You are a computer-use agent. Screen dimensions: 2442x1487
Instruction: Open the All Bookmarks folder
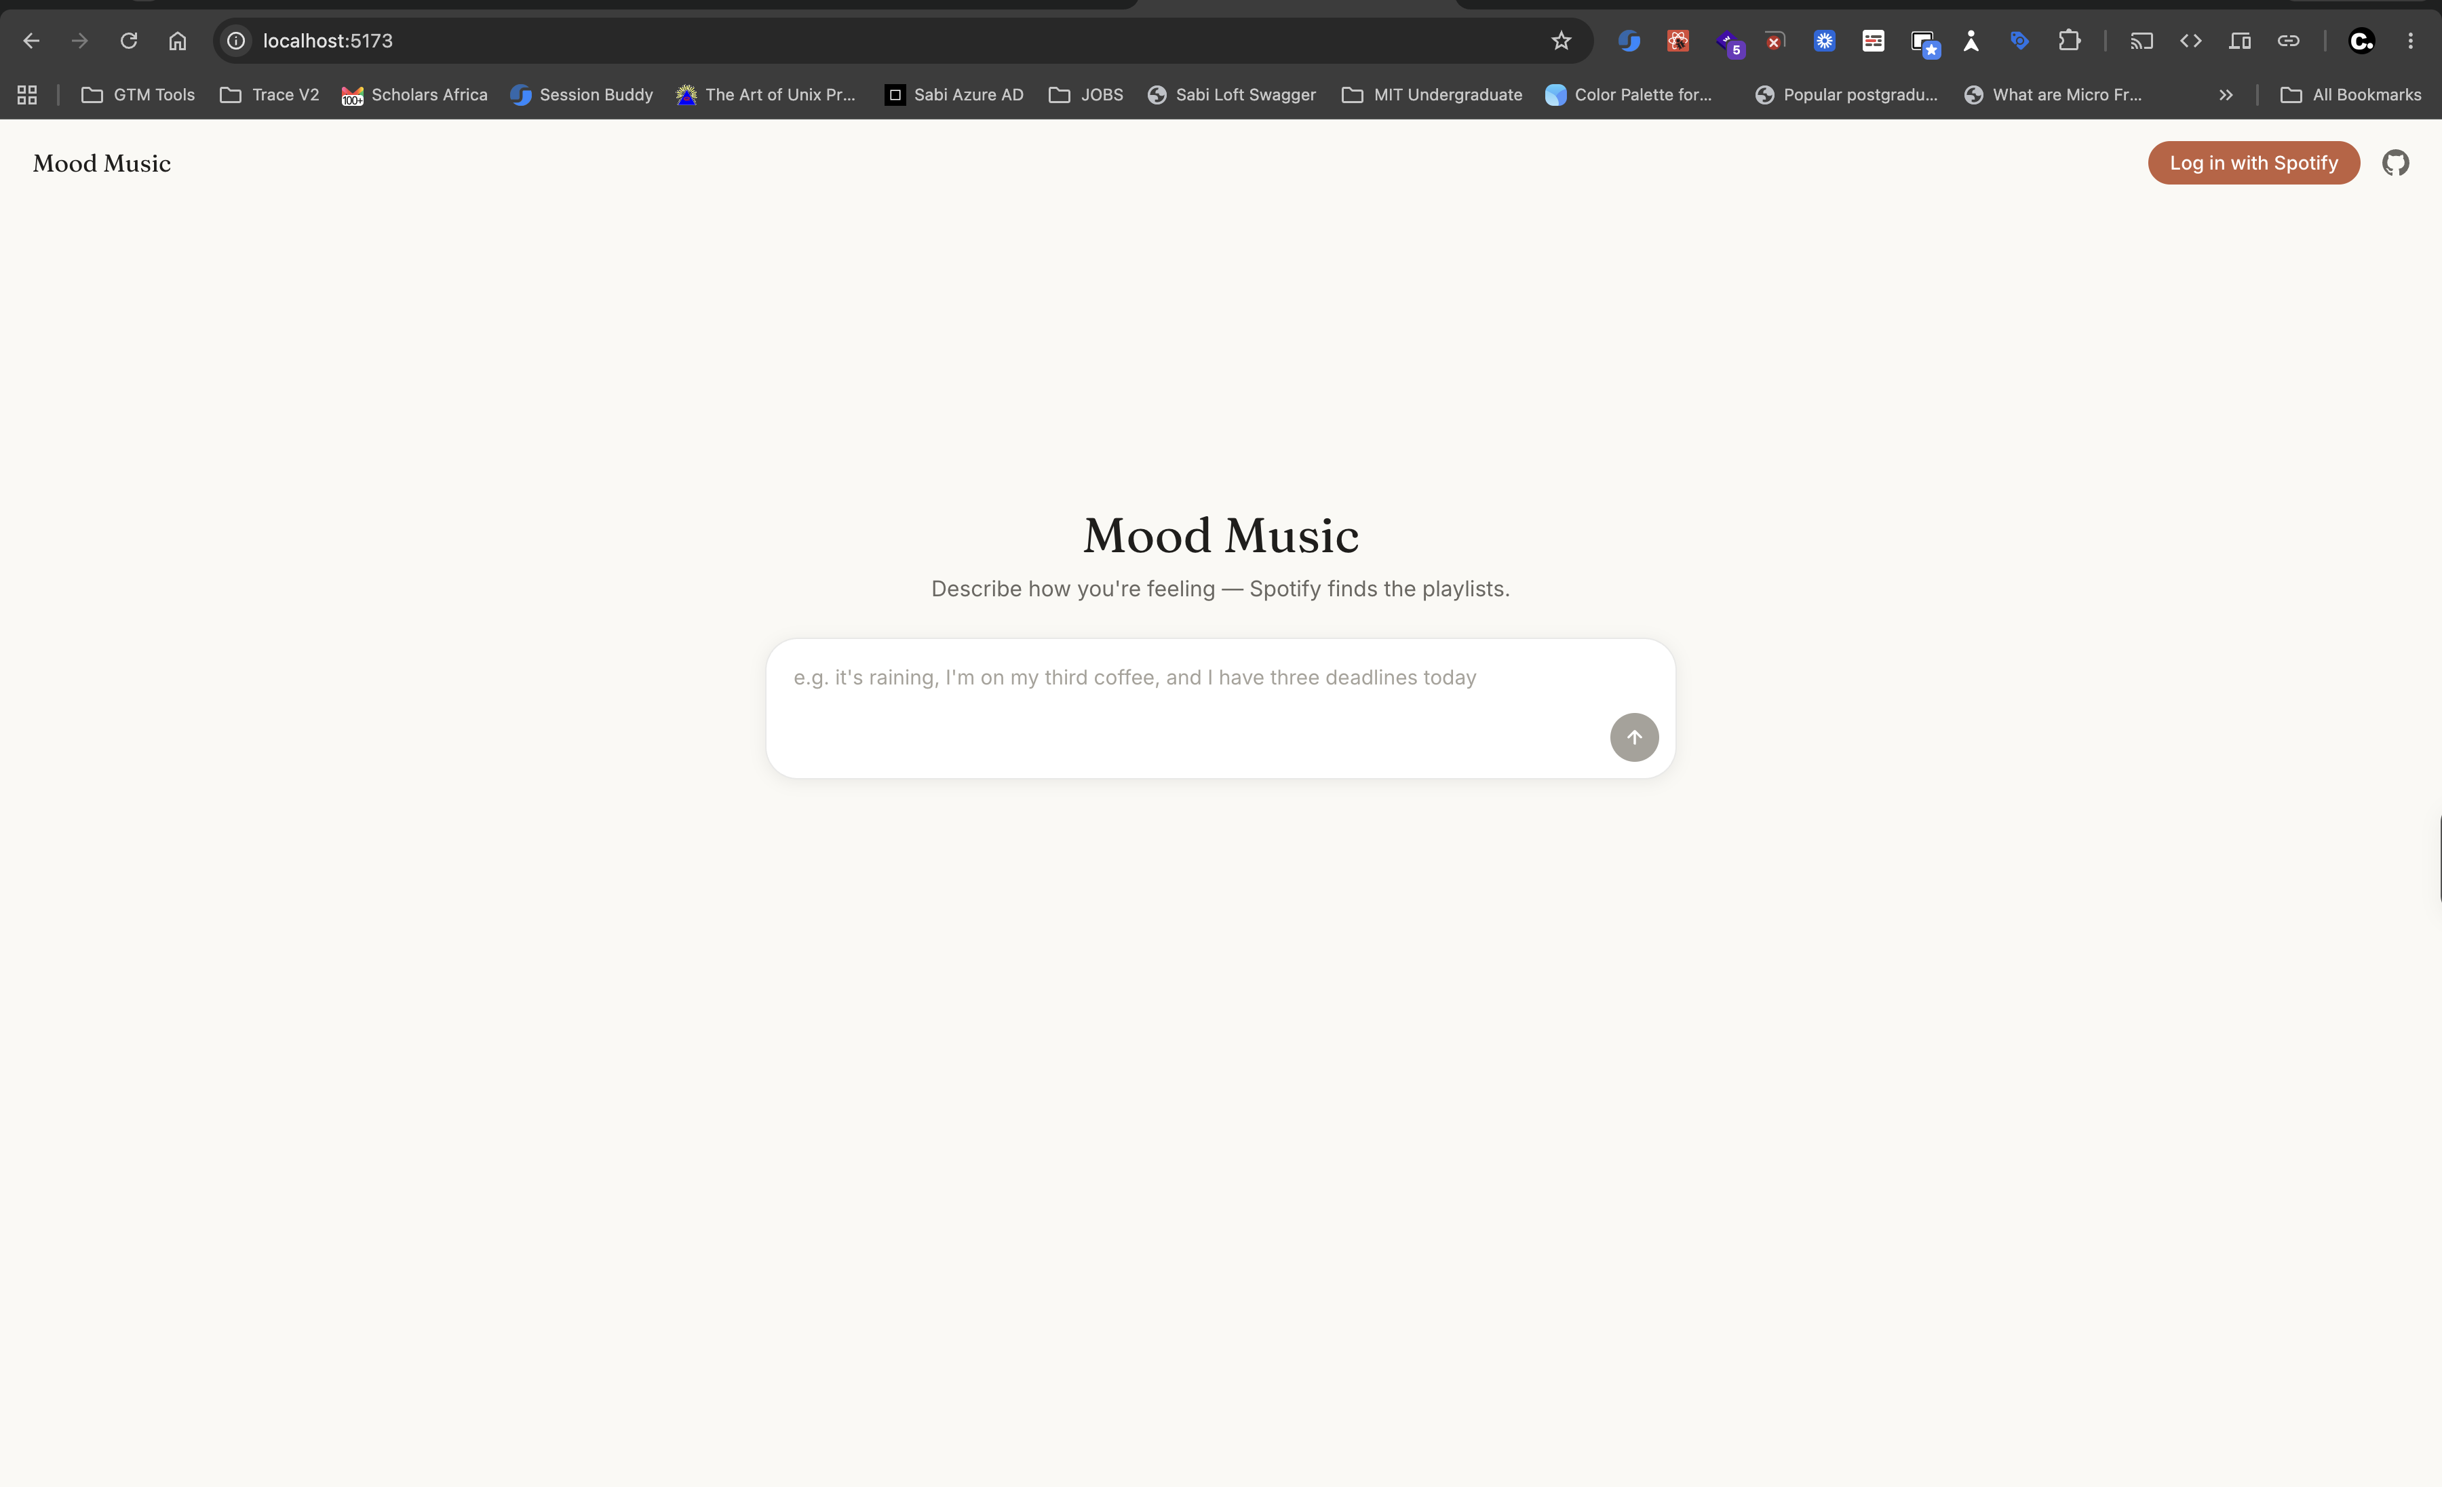pos(2351,94)
